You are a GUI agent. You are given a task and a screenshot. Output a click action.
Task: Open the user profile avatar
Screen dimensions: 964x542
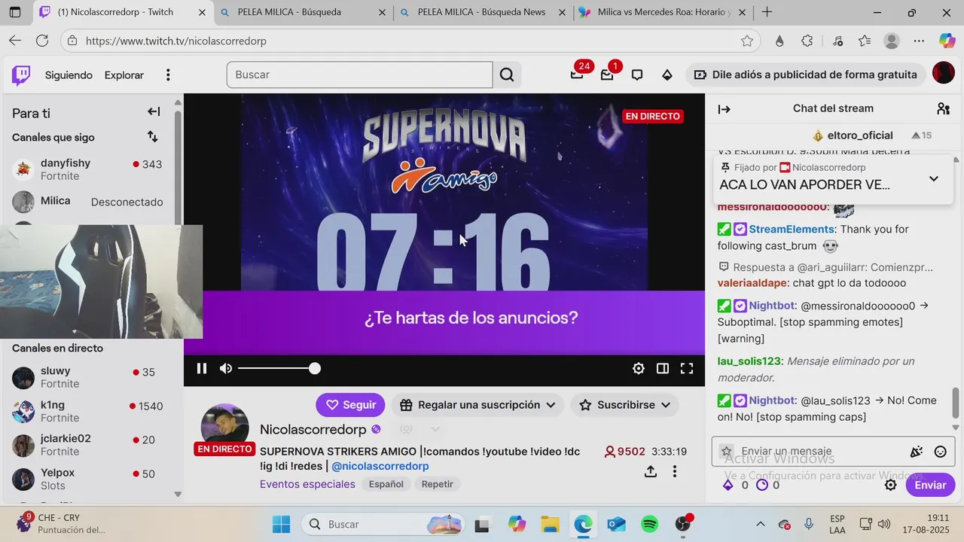click(x=943, y=73)
